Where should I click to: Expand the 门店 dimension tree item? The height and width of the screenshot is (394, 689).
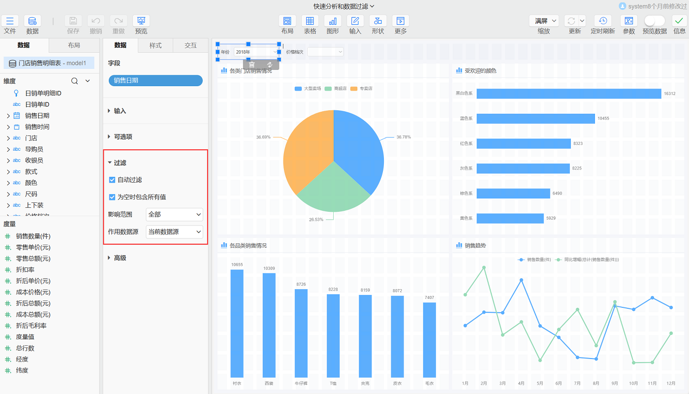tap(8, 138)
